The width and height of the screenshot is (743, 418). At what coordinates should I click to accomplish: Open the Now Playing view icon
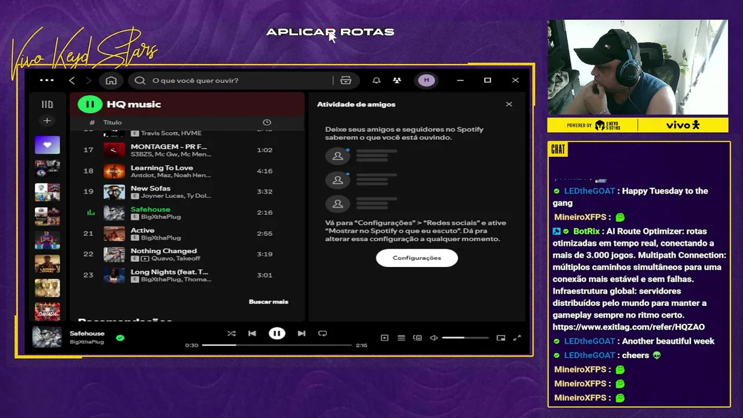[384, 337]
